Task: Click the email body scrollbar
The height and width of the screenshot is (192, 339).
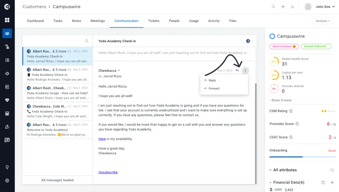Action: click(x=256, y=133)
